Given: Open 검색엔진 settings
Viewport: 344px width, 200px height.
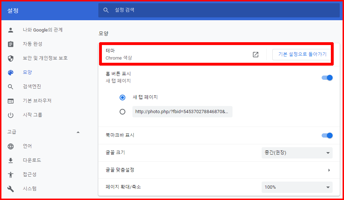Looking at the screenshot, I should click(x=32, y=87).
